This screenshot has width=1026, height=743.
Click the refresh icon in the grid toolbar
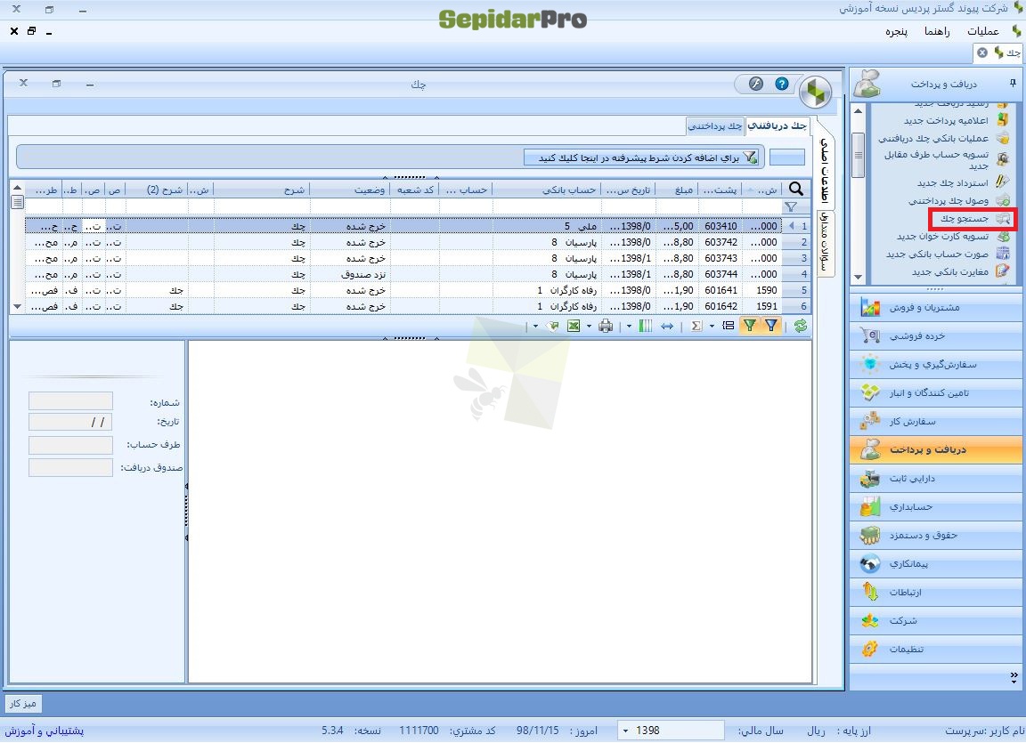pyautogui.click(x=801, y=326)
